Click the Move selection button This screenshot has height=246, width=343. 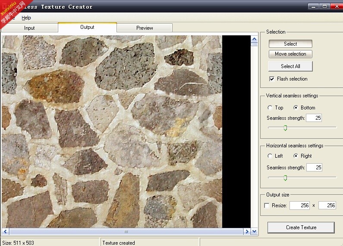click(290, 54)
